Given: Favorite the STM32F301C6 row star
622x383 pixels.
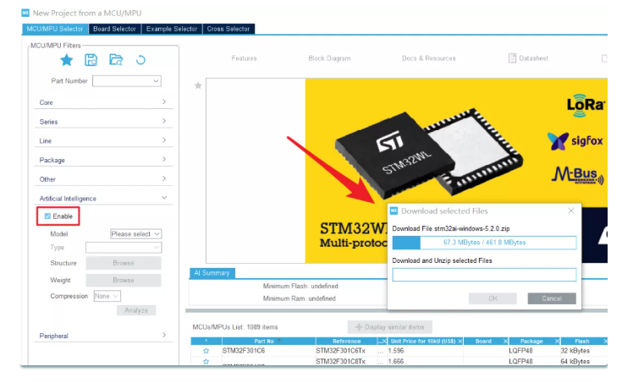Looking at the screenshot, I should click(x=206, y=351).
